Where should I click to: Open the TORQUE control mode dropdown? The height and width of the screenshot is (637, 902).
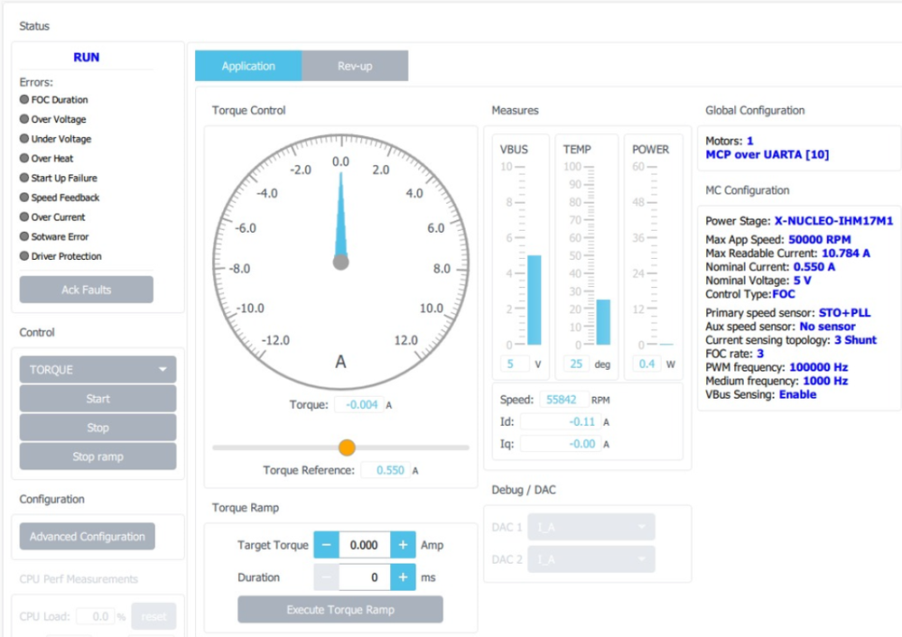pyautogui.click(x=98, y=370)
